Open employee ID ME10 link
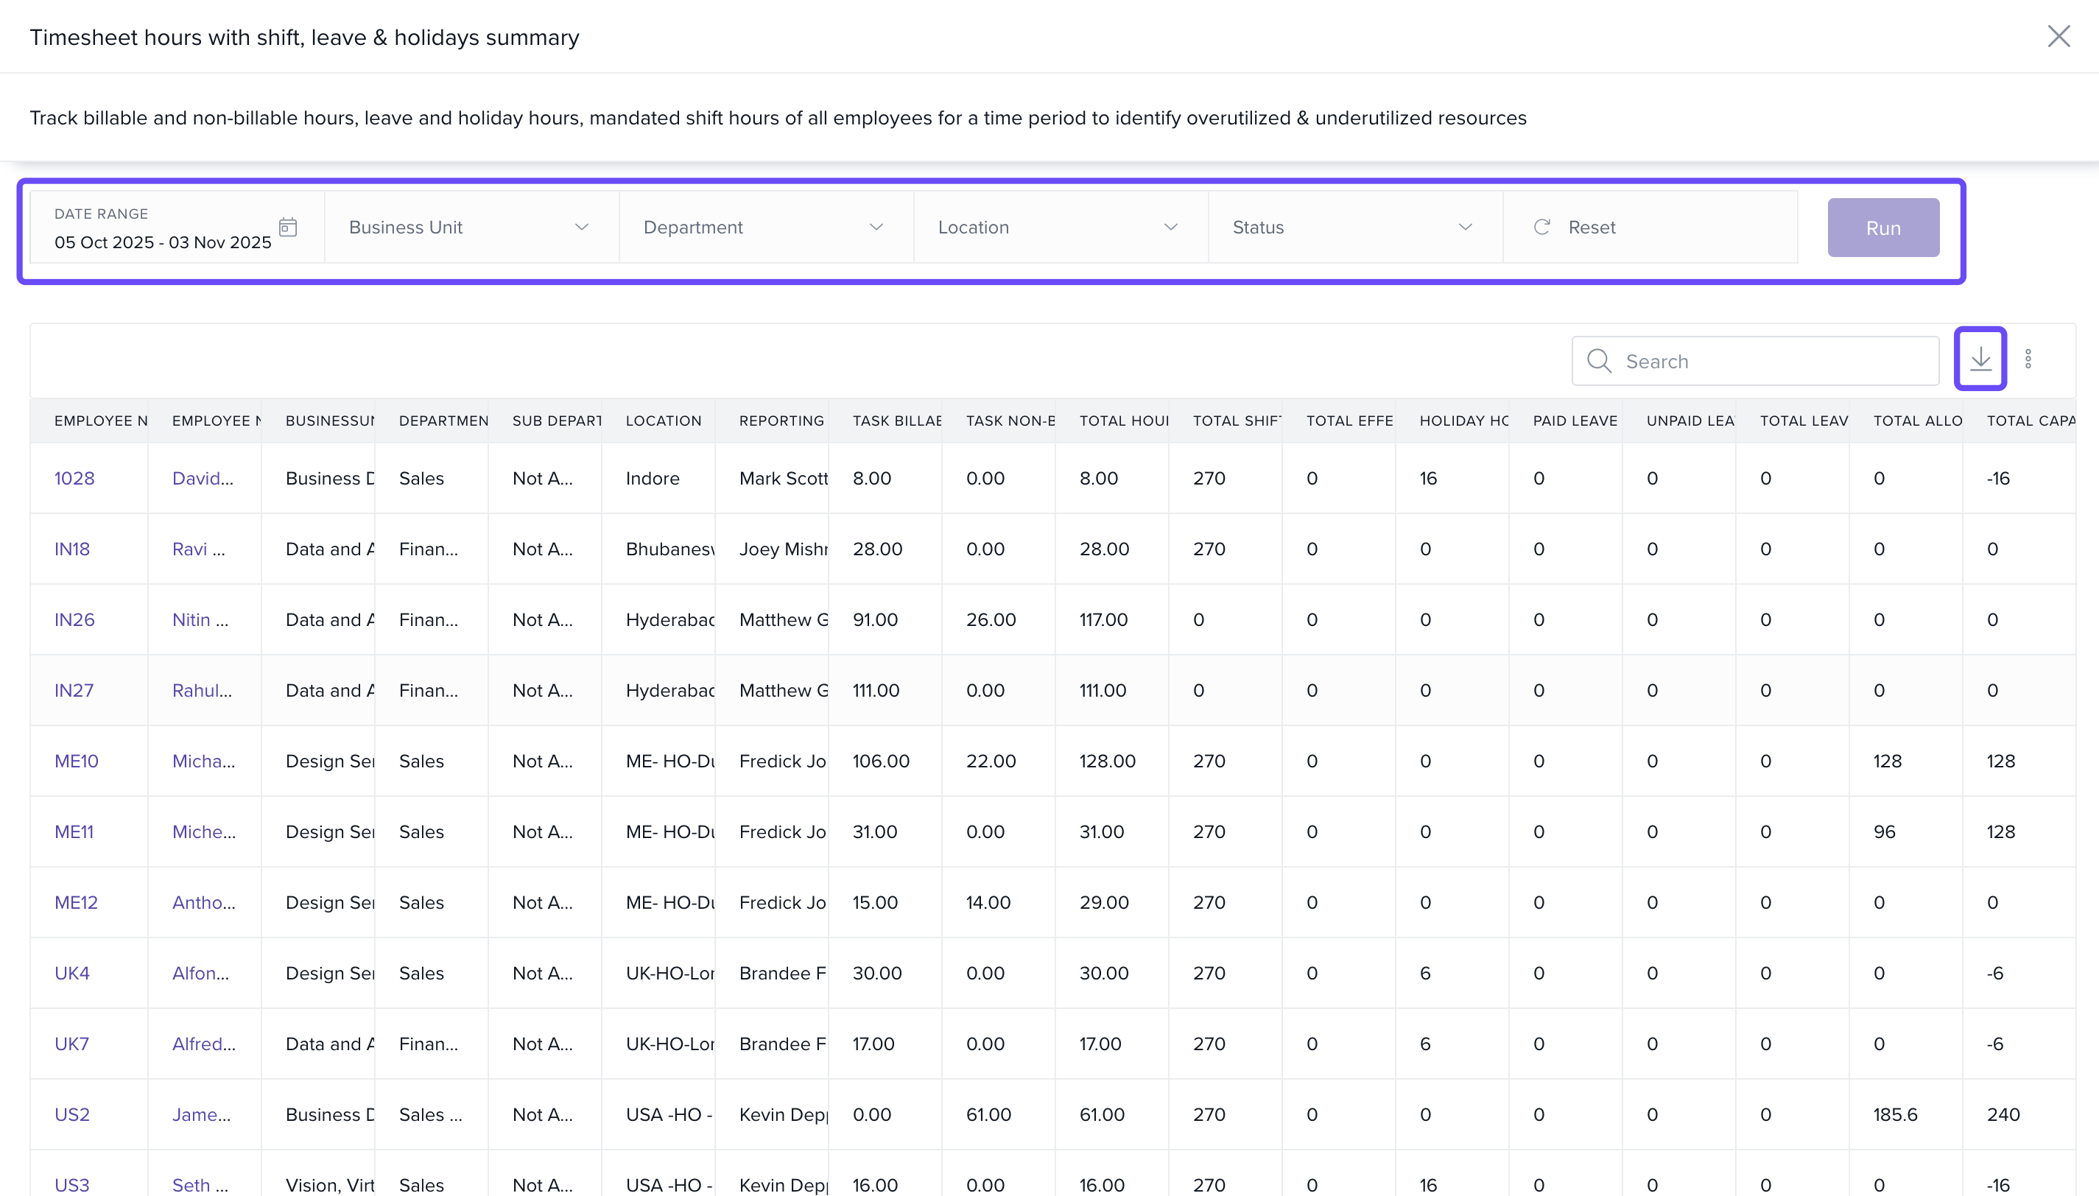Image resolution: width=2099 pixels, height=1196 pixels. [x=76, y=761]
